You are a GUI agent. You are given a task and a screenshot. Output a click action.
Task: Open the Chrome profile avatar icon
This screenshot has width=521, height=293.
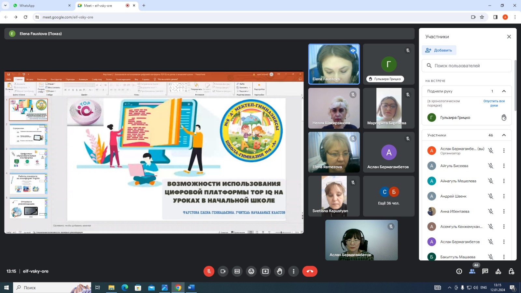(x=505, y=17)
